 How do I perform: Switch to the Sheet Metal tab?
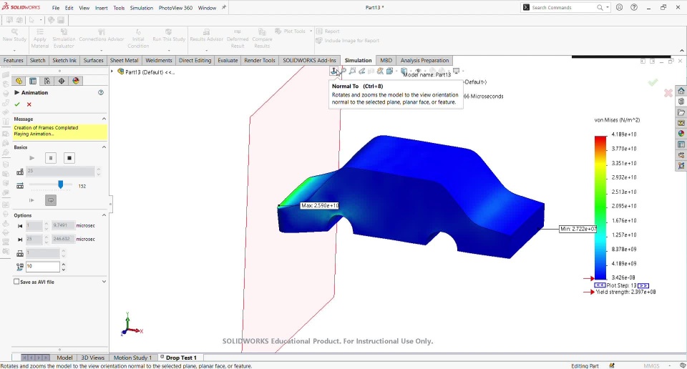pos(124,60)
